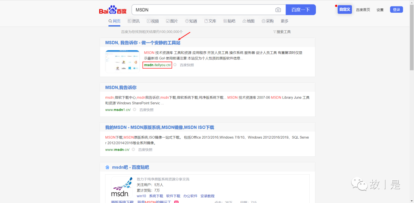Open the 安装教程 link in msdn吧
Image resolution: width=414 pixels, height=203 pixels.
click(207, 196)
